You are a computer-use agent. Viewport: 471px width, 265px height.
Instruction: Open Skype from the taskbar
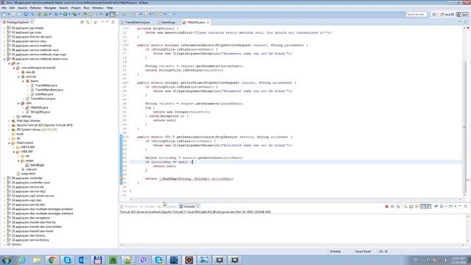pos(67,260)
